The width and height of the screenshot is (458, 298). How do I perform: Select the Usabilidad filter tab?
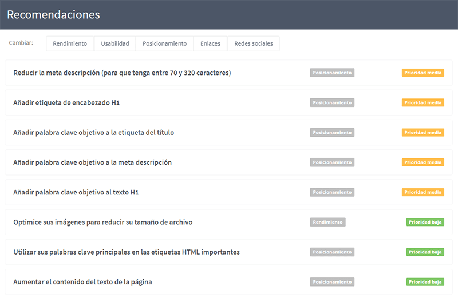point(114,43)
